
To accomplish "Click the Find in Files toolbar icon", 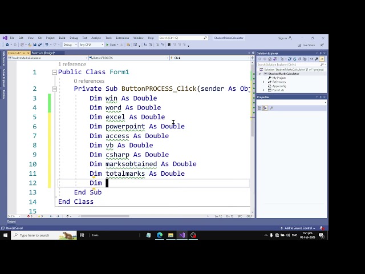I will (128, 45).
